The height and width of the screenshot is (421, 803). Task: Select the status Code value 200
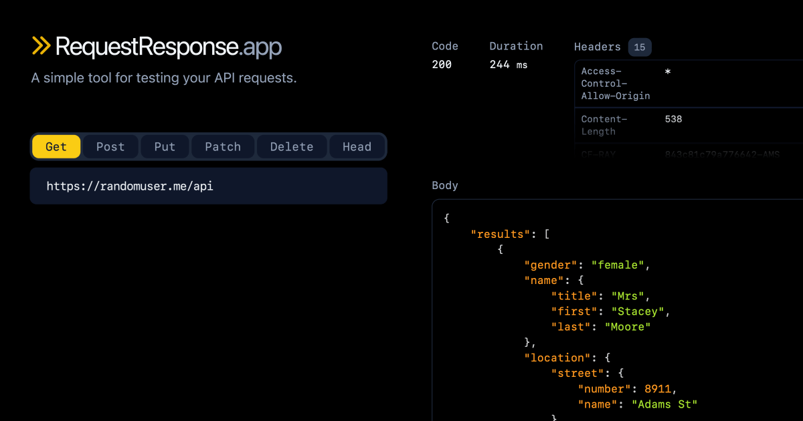tap(442, 65)
